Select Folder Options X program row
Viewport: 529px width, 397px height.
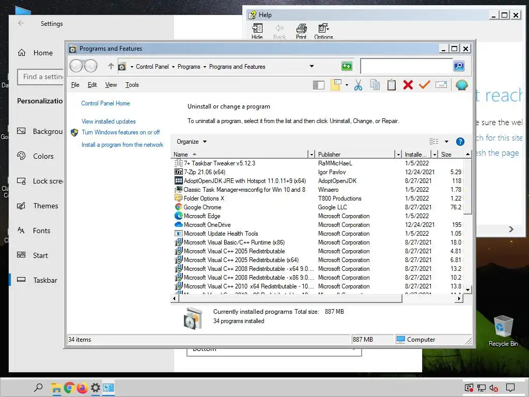(318, 198)
